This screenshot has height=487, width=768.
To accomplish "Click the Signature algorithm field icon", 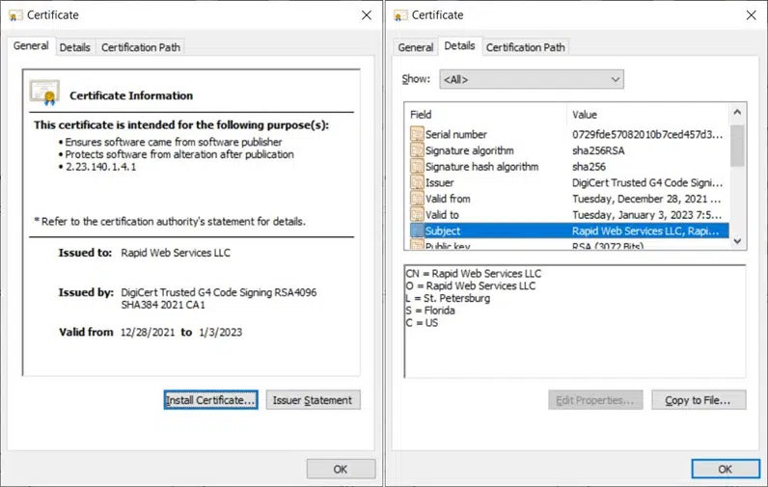I will pyautogui.click(x=417, y=150).
